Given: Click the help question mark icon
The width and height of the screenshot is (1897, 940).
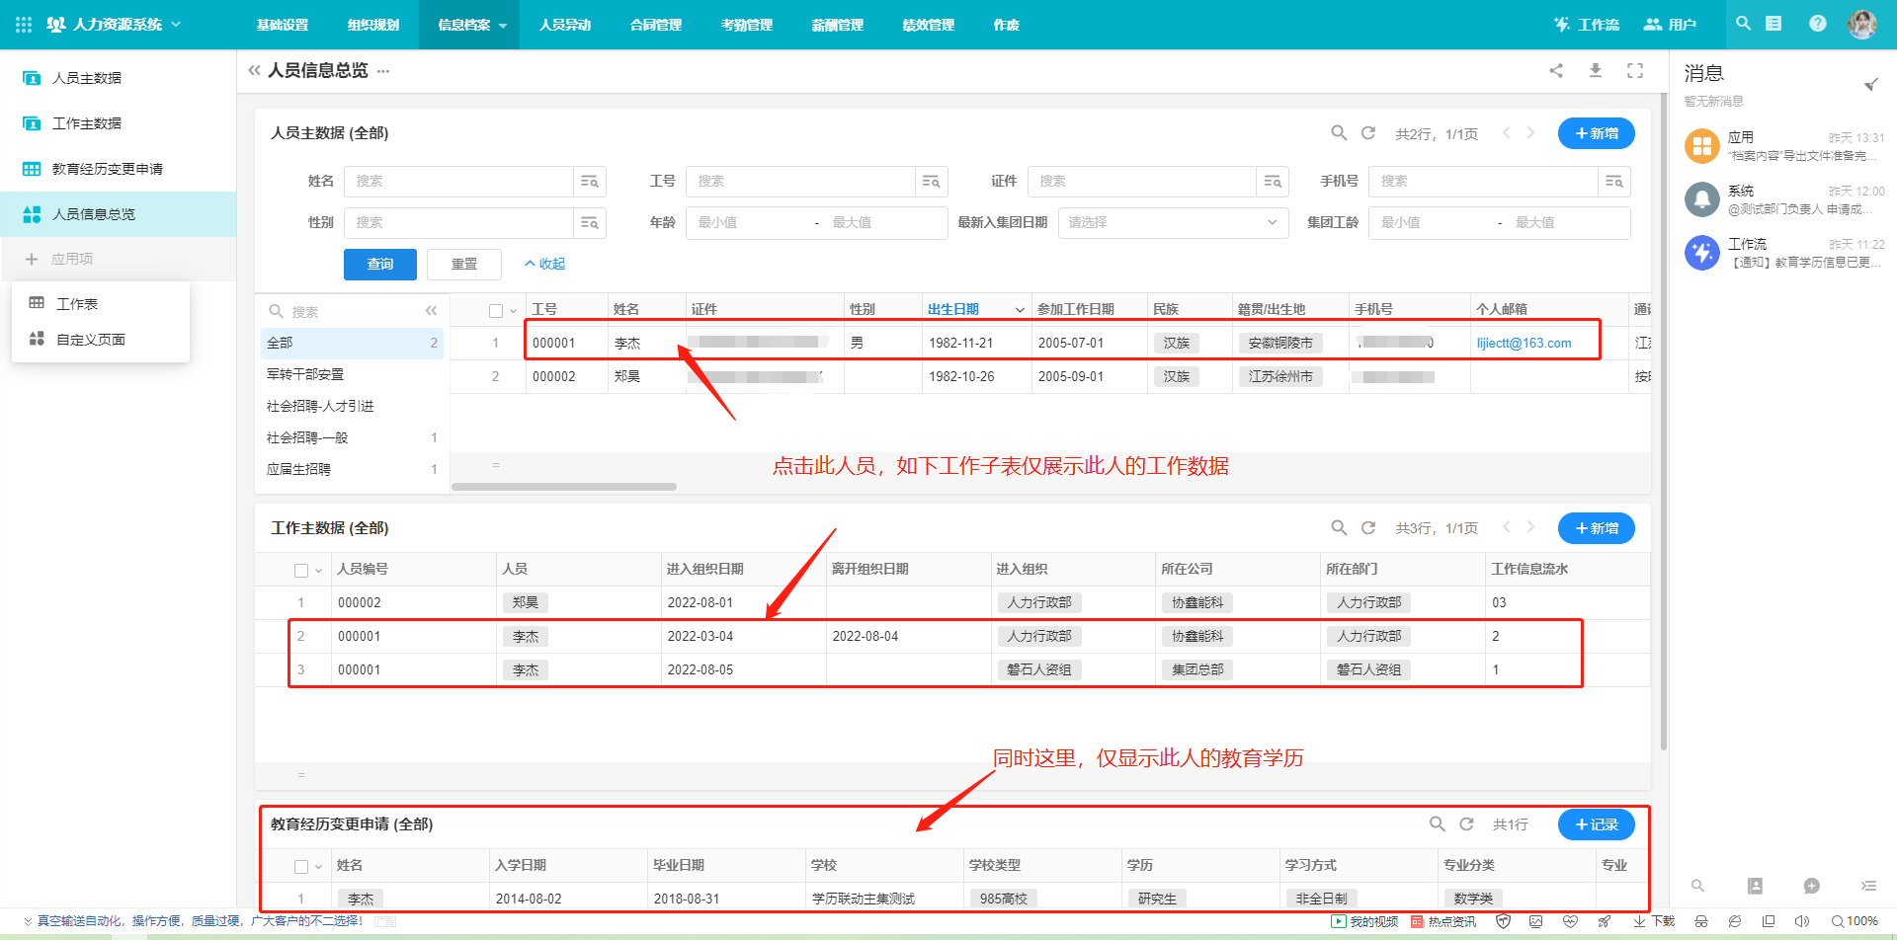Looking at the screenshot, I should [1817, 24].
